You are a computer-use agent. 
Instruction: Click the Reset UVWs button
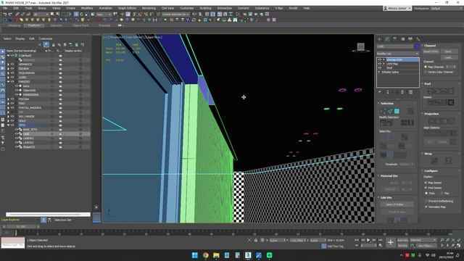[x=431, y=51]
